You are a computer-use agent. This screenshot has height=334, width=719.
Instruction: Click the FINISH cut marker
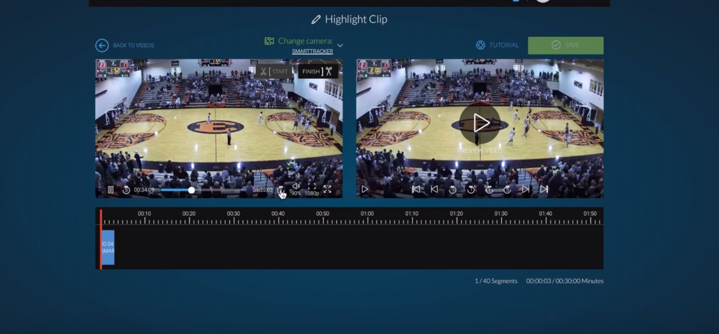pos(311,71)
